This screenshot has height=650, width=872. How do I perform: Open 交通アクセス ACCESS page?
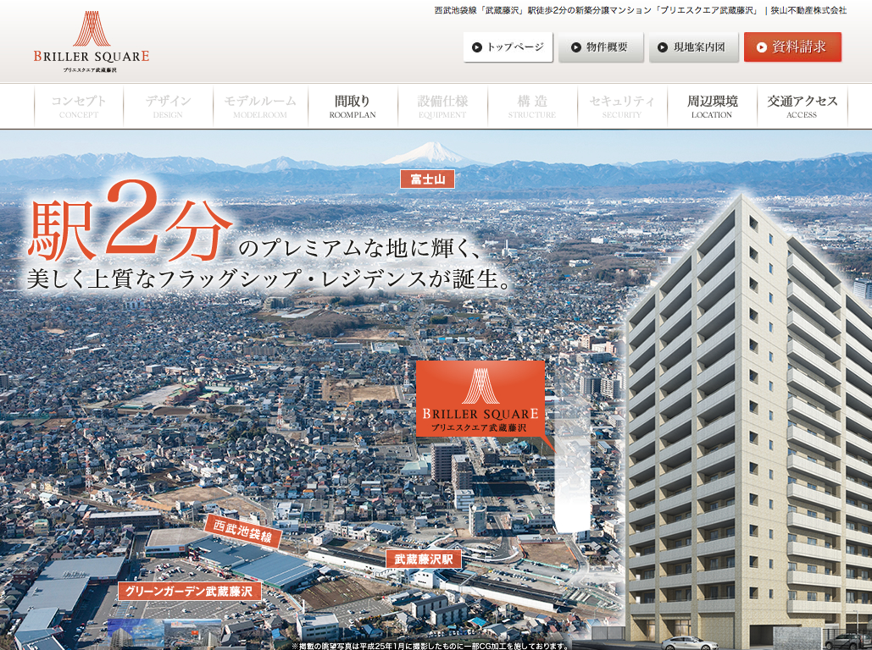pos(802,107)
